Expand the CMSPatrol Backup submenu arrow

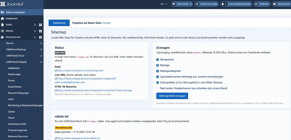[41, 49]
